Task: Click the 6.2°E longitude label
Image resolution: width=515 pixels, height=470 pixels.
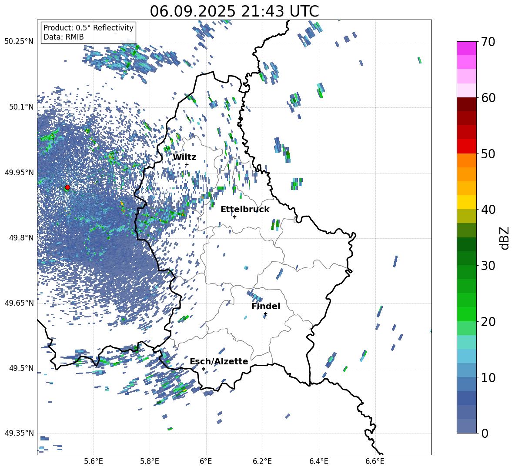Action: tap(262, 461)
